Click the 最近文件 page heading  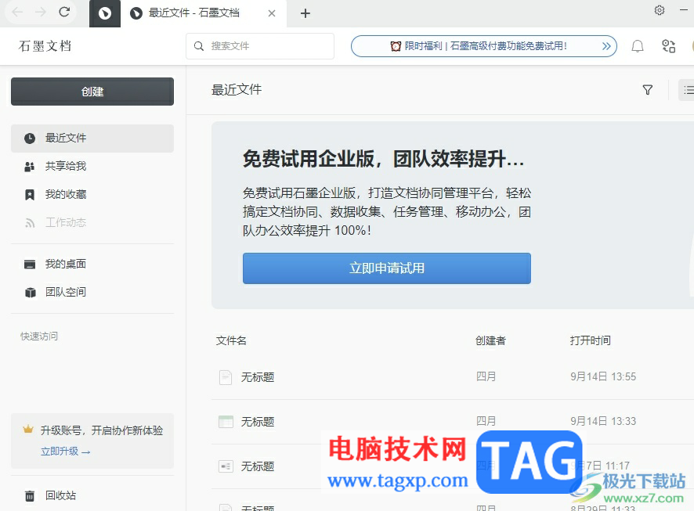point(237,90)
